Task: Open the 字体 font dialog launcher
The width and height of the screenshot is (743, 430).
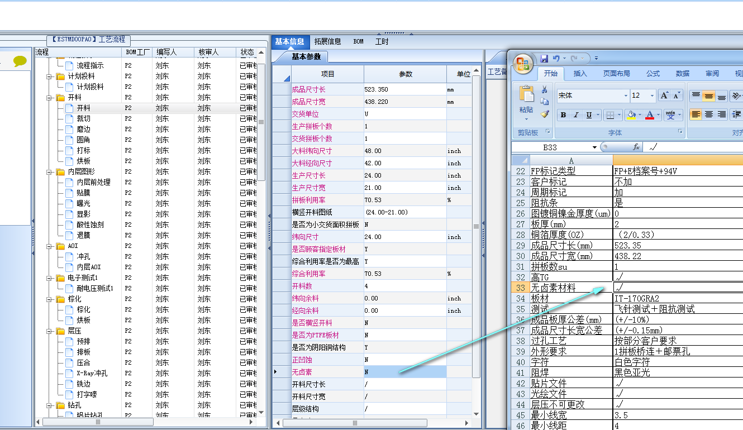Action: pos(680,132)
